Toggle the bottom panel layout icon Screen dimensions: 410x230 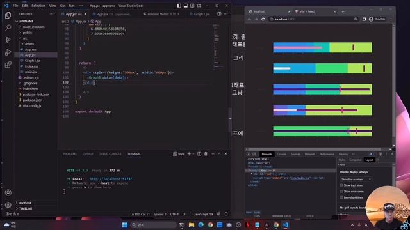click(x=186, y=6)
